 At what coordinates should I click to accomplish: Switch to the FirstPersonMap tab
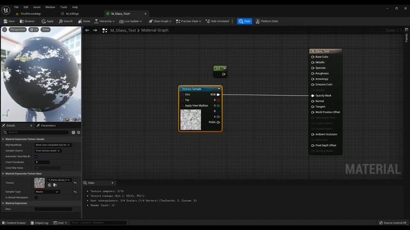[x=28, y=14]
